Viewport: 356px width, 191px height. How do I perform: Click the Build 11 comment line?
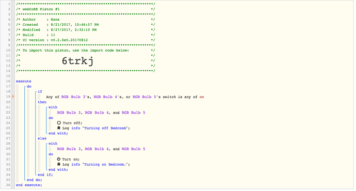39,35
